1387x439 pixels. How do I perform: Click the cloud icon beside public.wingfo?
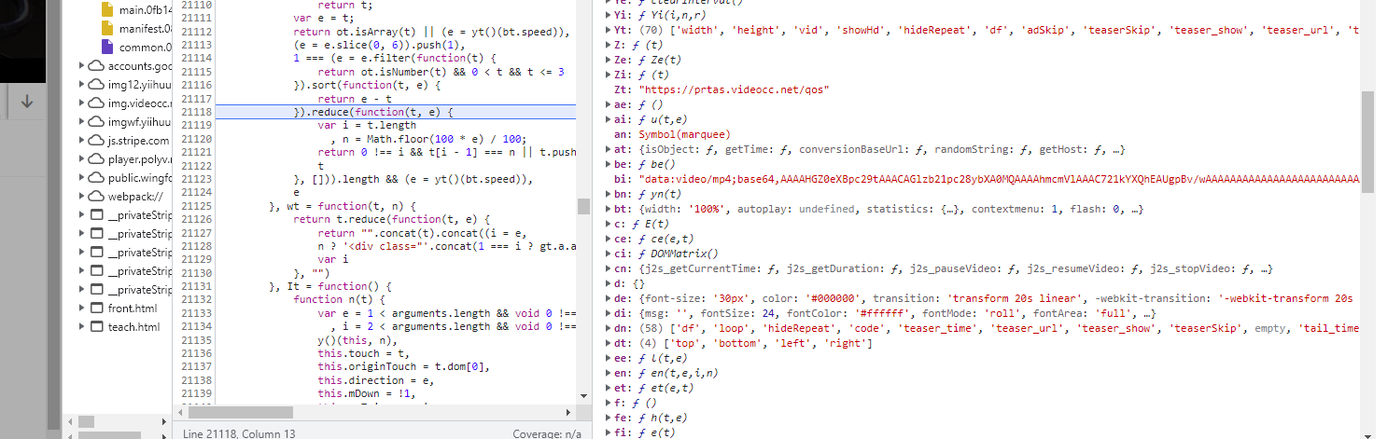pos(95,178)
